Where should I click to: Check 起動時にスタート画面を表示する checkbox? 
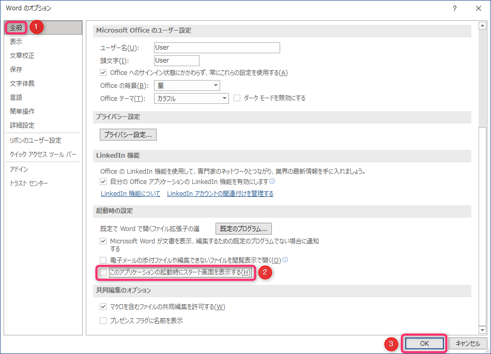pos(103,272)
